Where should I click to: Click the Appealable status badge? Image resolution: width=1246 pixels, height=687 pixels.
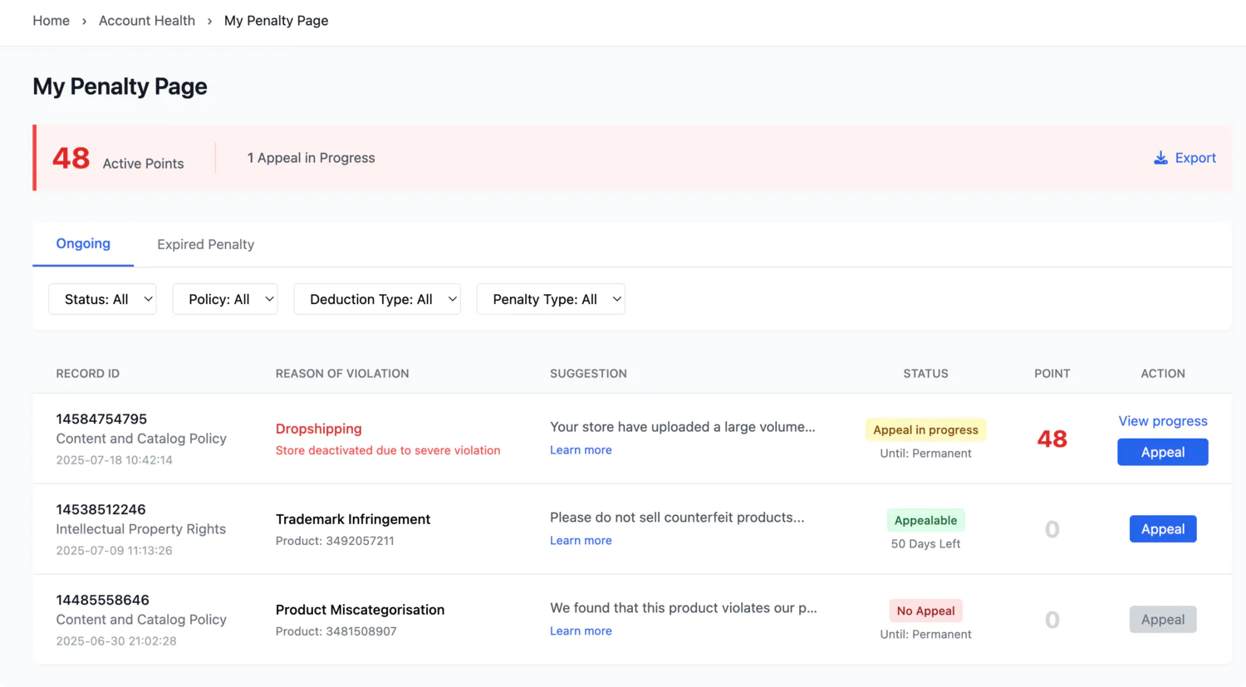click(x=925, y=520)
